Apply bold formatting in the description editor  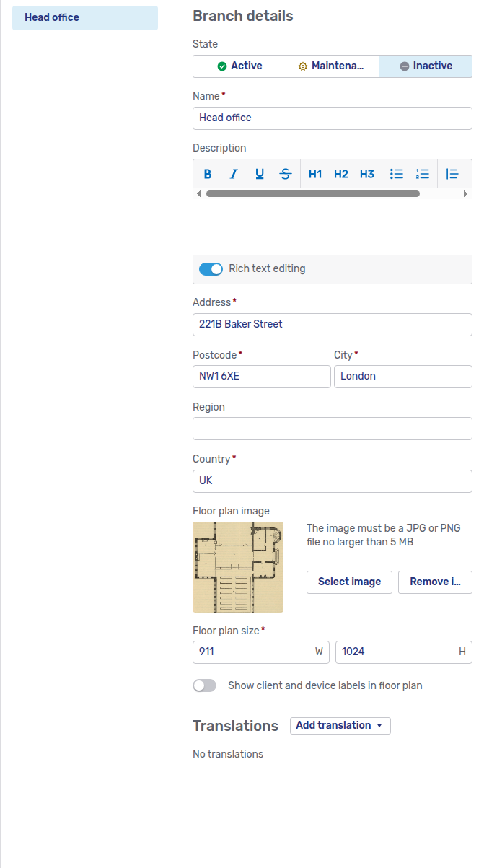pos(207,173)
